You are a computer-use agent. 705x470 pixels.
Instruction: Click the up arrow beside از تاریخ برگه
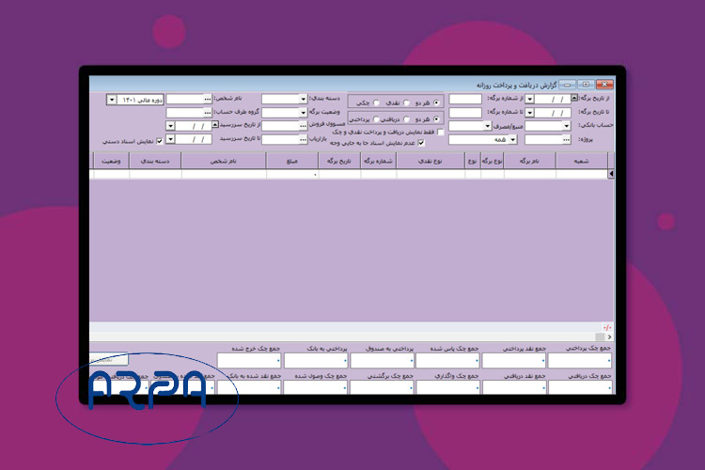574,97
